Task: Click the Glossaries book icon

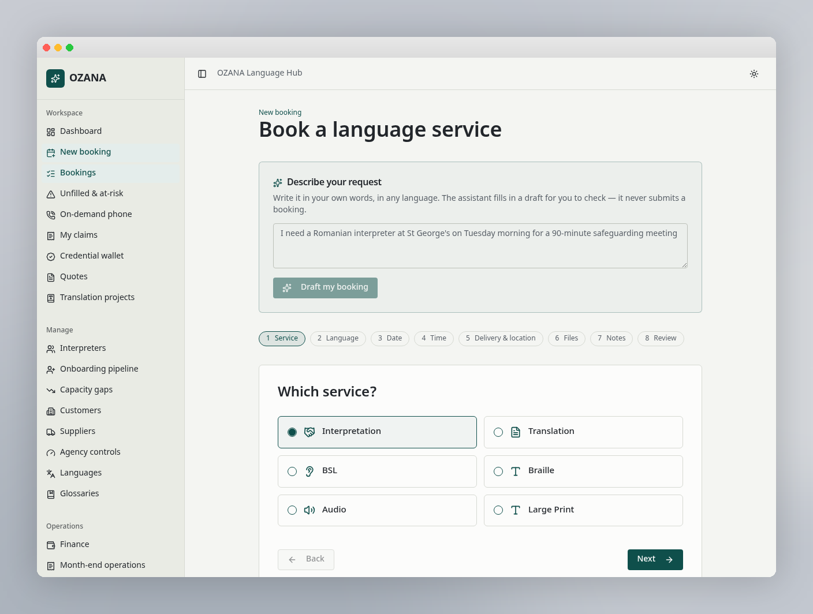Action: 51,495
